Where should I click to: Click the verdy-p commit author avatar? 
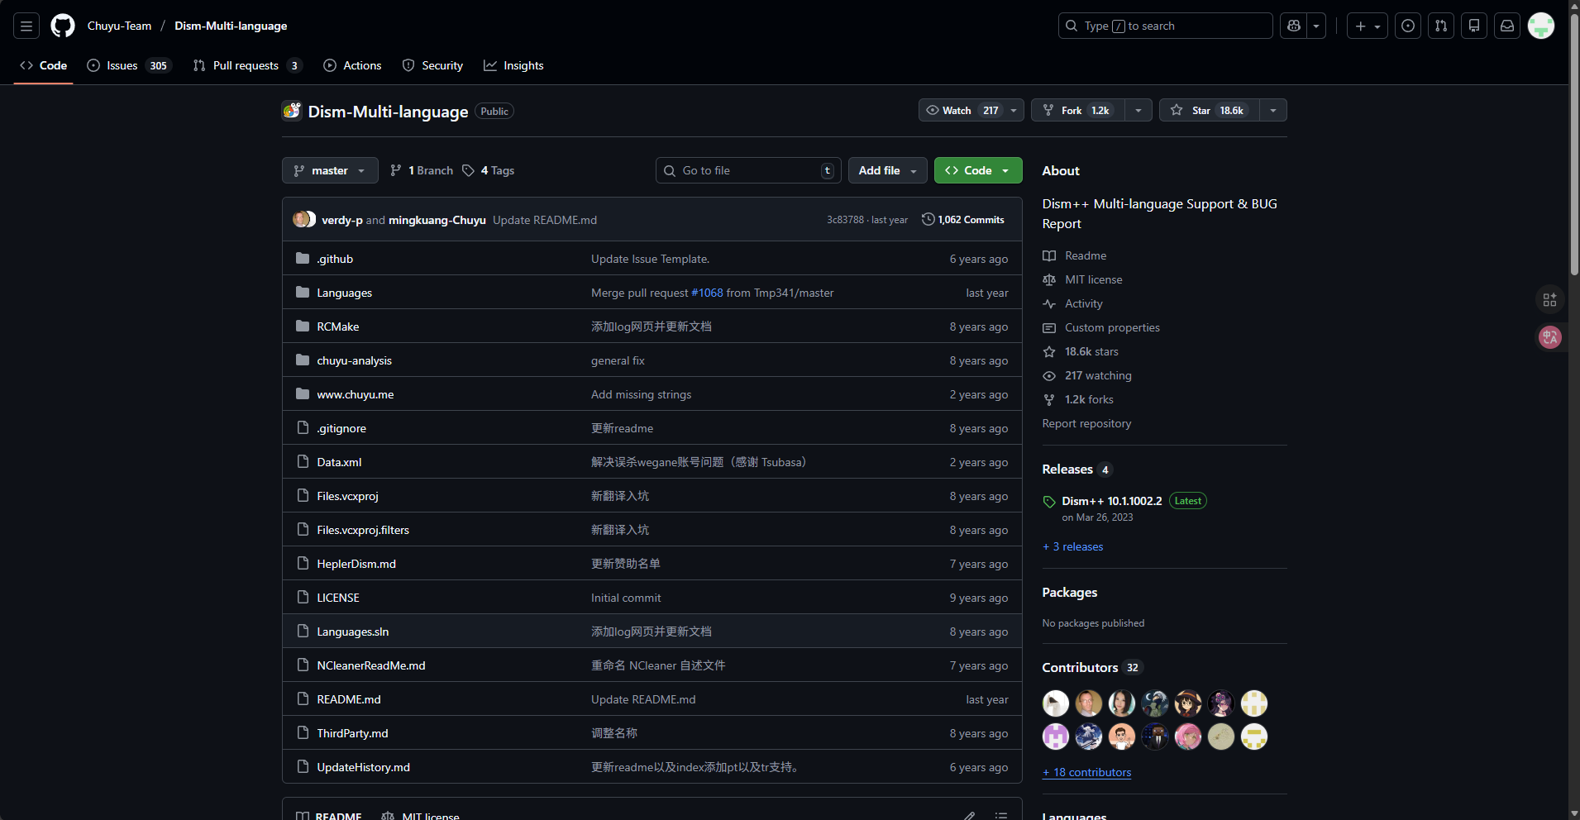(x=300, y=219)
